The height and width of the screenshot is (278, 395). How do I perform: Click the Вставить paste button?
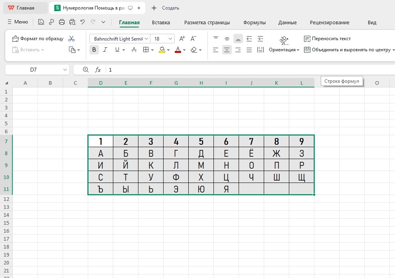[x=28, y=50]
